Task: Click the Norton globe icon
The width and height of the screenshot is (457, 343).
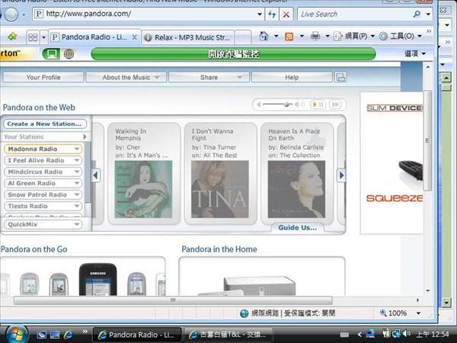Action: click(x=69, y=54)
